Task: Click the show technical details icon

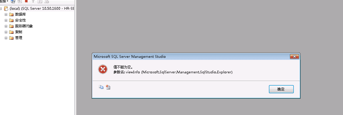Action: [x=108, y=87]
